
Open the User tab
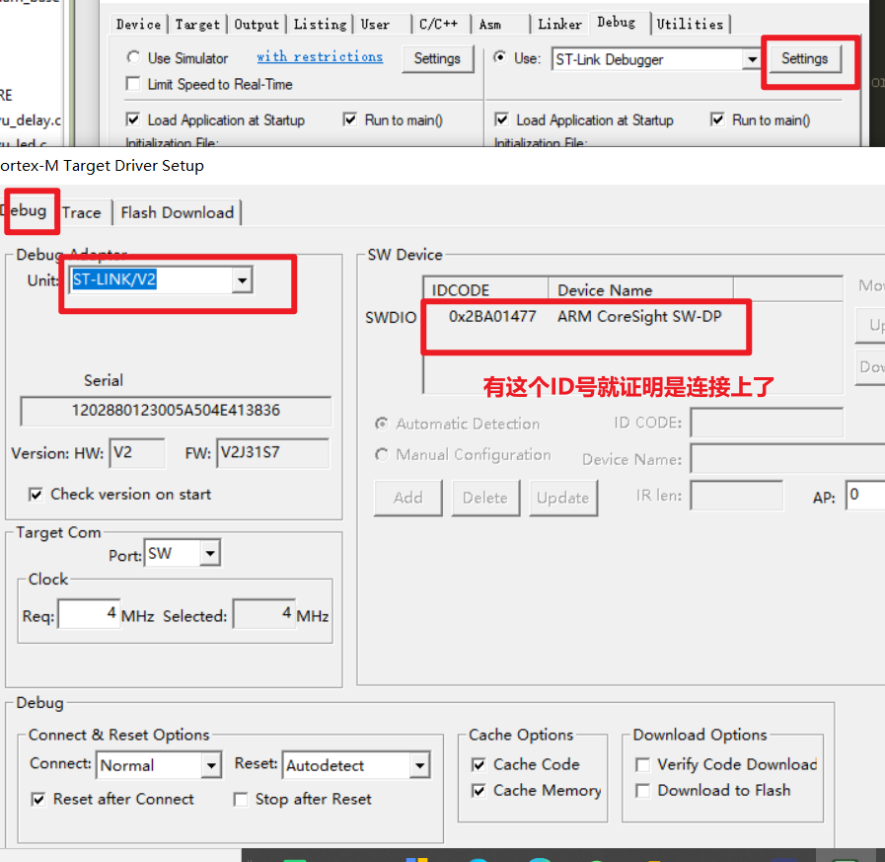click(375, 25)
